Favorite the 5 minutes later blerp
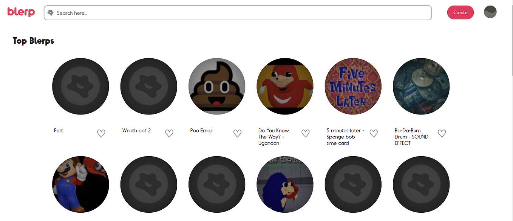This screenshot has height=221, width=513. (x=374, y=133)
